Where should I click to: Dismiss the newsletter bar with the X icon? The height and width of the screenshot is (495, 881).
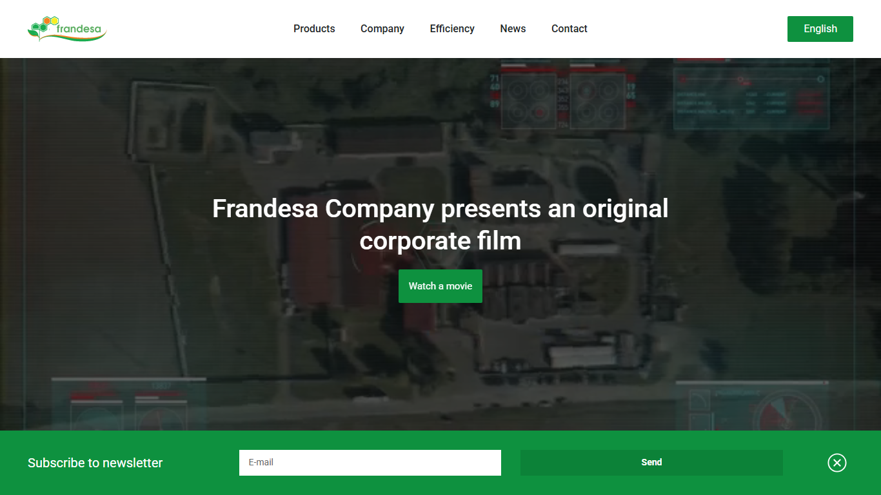[837, 463]
